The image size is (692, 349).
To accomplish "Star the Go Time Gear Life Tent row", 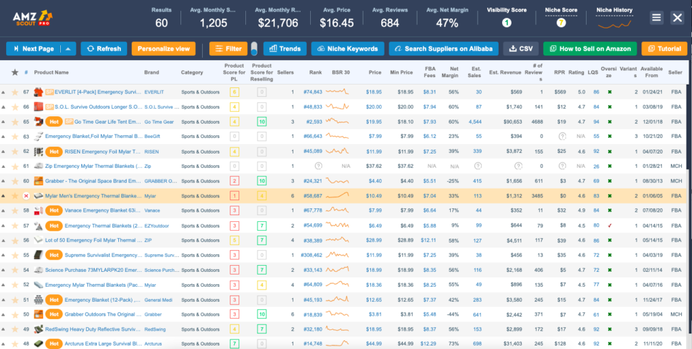I will tap(15, 122).
